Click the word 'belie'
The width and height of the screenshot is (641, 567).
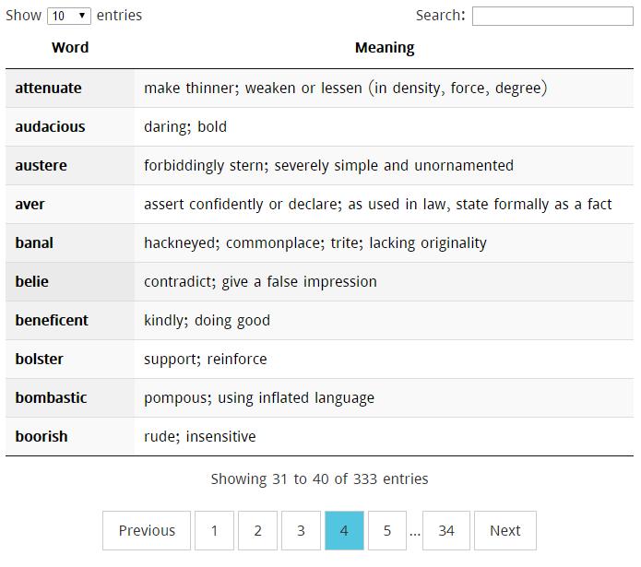tap(32, 282)
